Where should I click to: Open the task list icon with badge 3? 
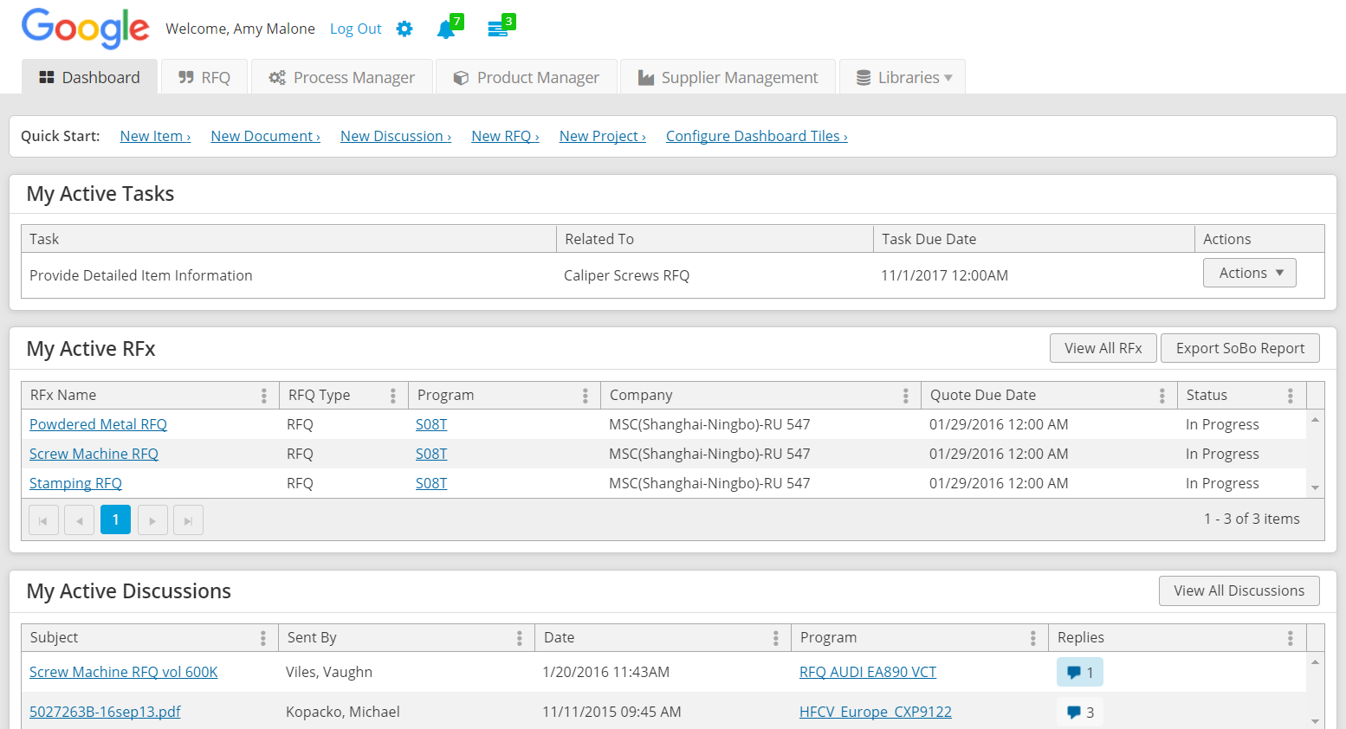pyautogui.click(x=497, y=29)
